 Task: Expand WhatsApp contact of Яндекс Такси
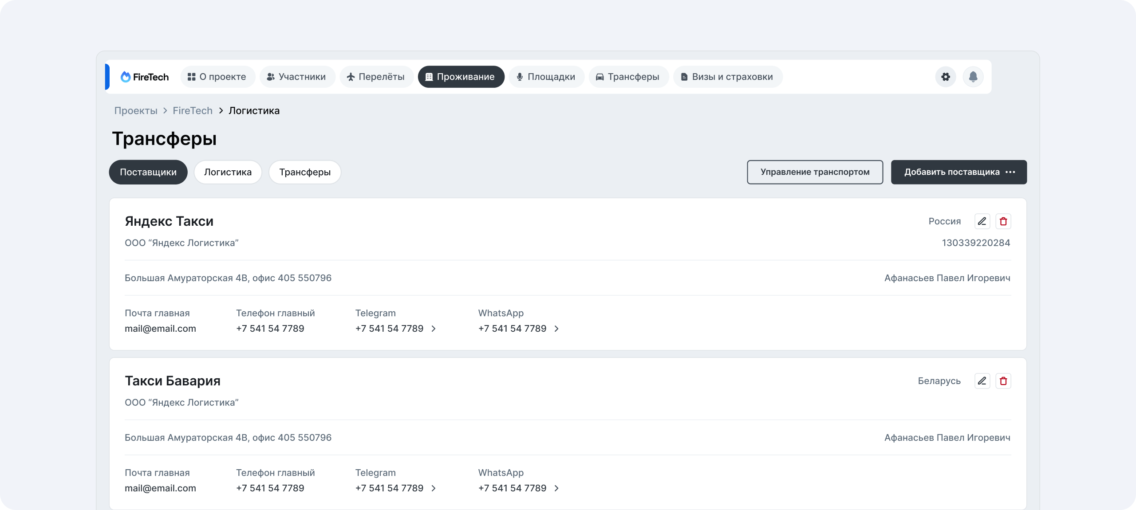click(x=556, y=329)
